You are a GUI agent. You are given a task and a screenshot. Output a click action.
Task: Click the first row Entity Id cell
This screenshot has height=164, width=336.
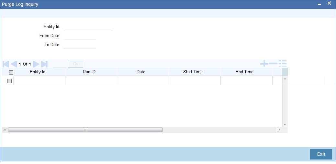(x=39, y=81)
